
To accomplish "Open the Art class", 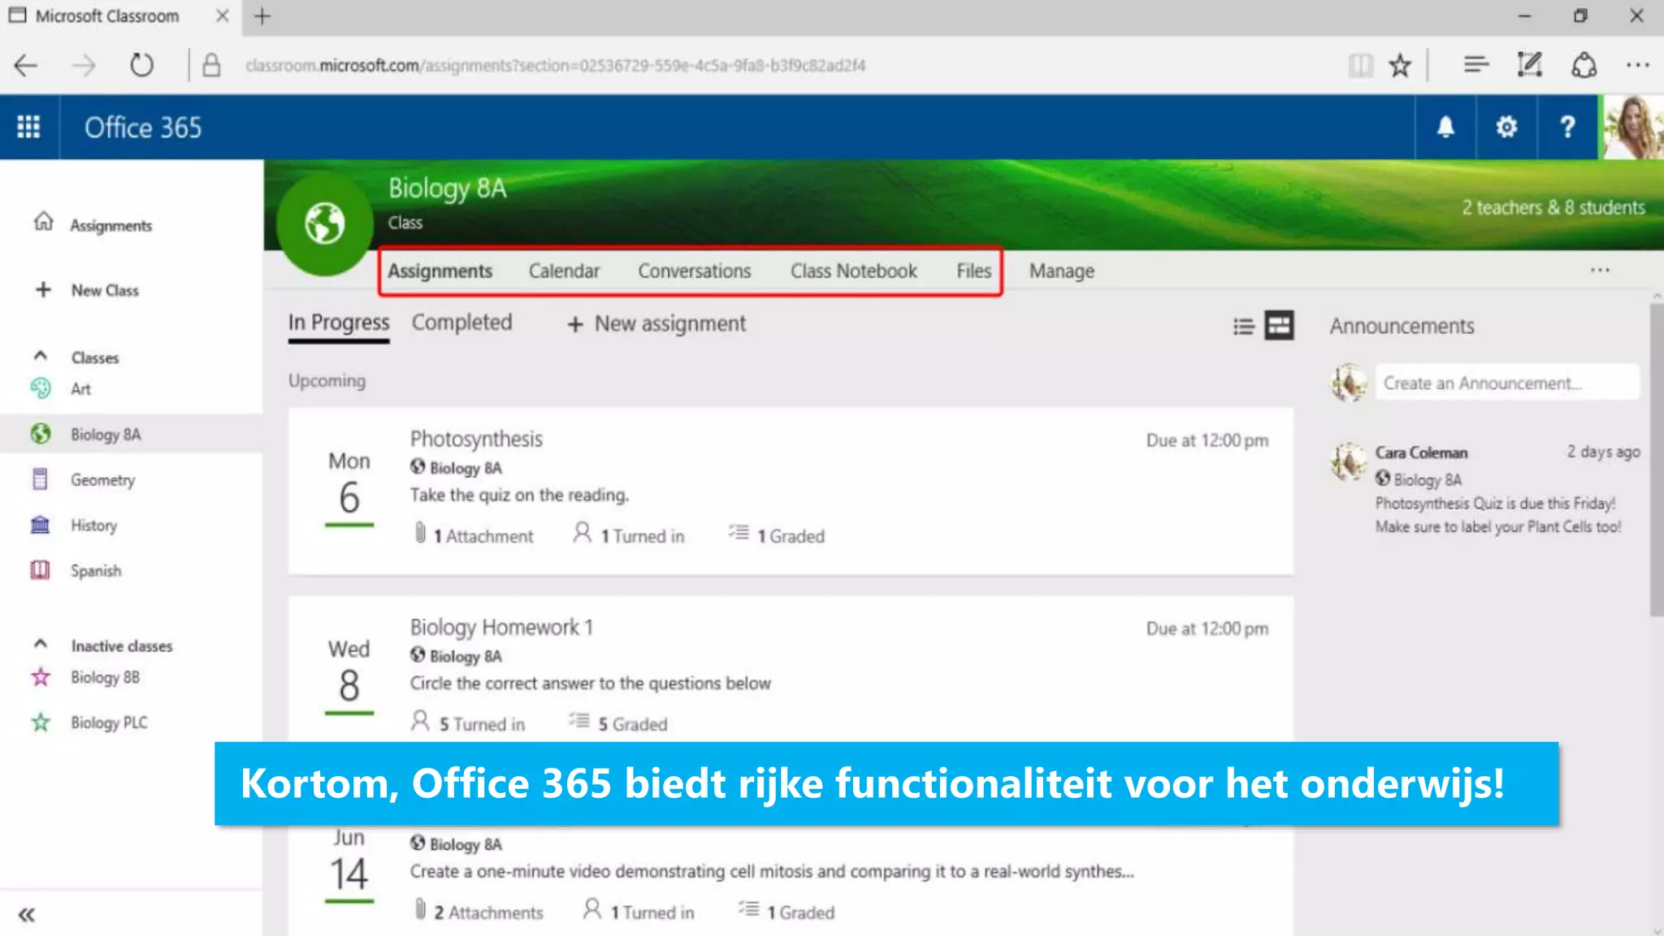I will click(80, 388).
